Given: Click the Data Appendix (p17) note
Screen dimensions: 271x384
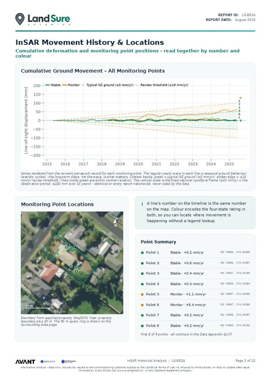Looking at the screenshot, I should (x=187, y=334).
